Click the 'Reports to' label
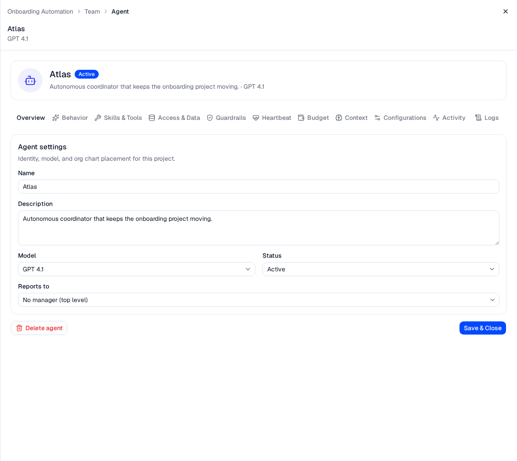Screen dimensions: 517x461 34,286
